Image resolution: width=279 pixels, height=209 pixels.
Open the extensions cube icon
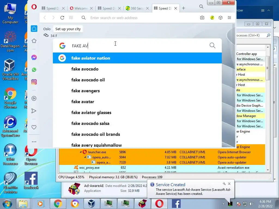point(220,18)
